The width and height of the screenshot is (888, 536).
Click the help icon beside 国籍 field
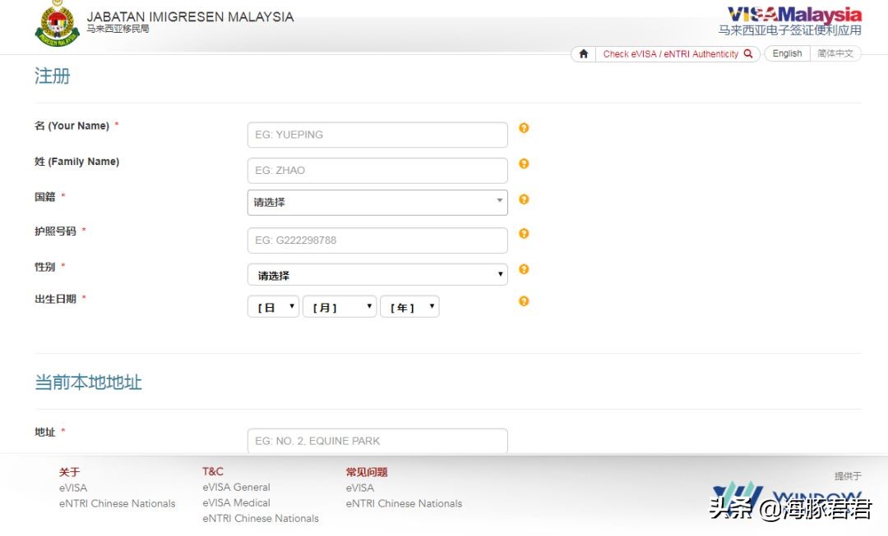click(524, 199)
